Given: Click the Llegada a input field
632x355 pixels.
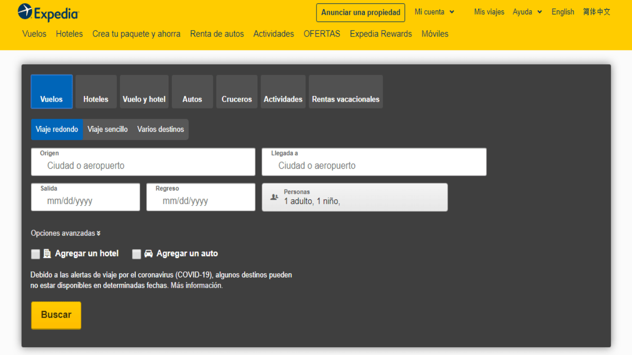Looking at the screenshot, I should (374, 162).
